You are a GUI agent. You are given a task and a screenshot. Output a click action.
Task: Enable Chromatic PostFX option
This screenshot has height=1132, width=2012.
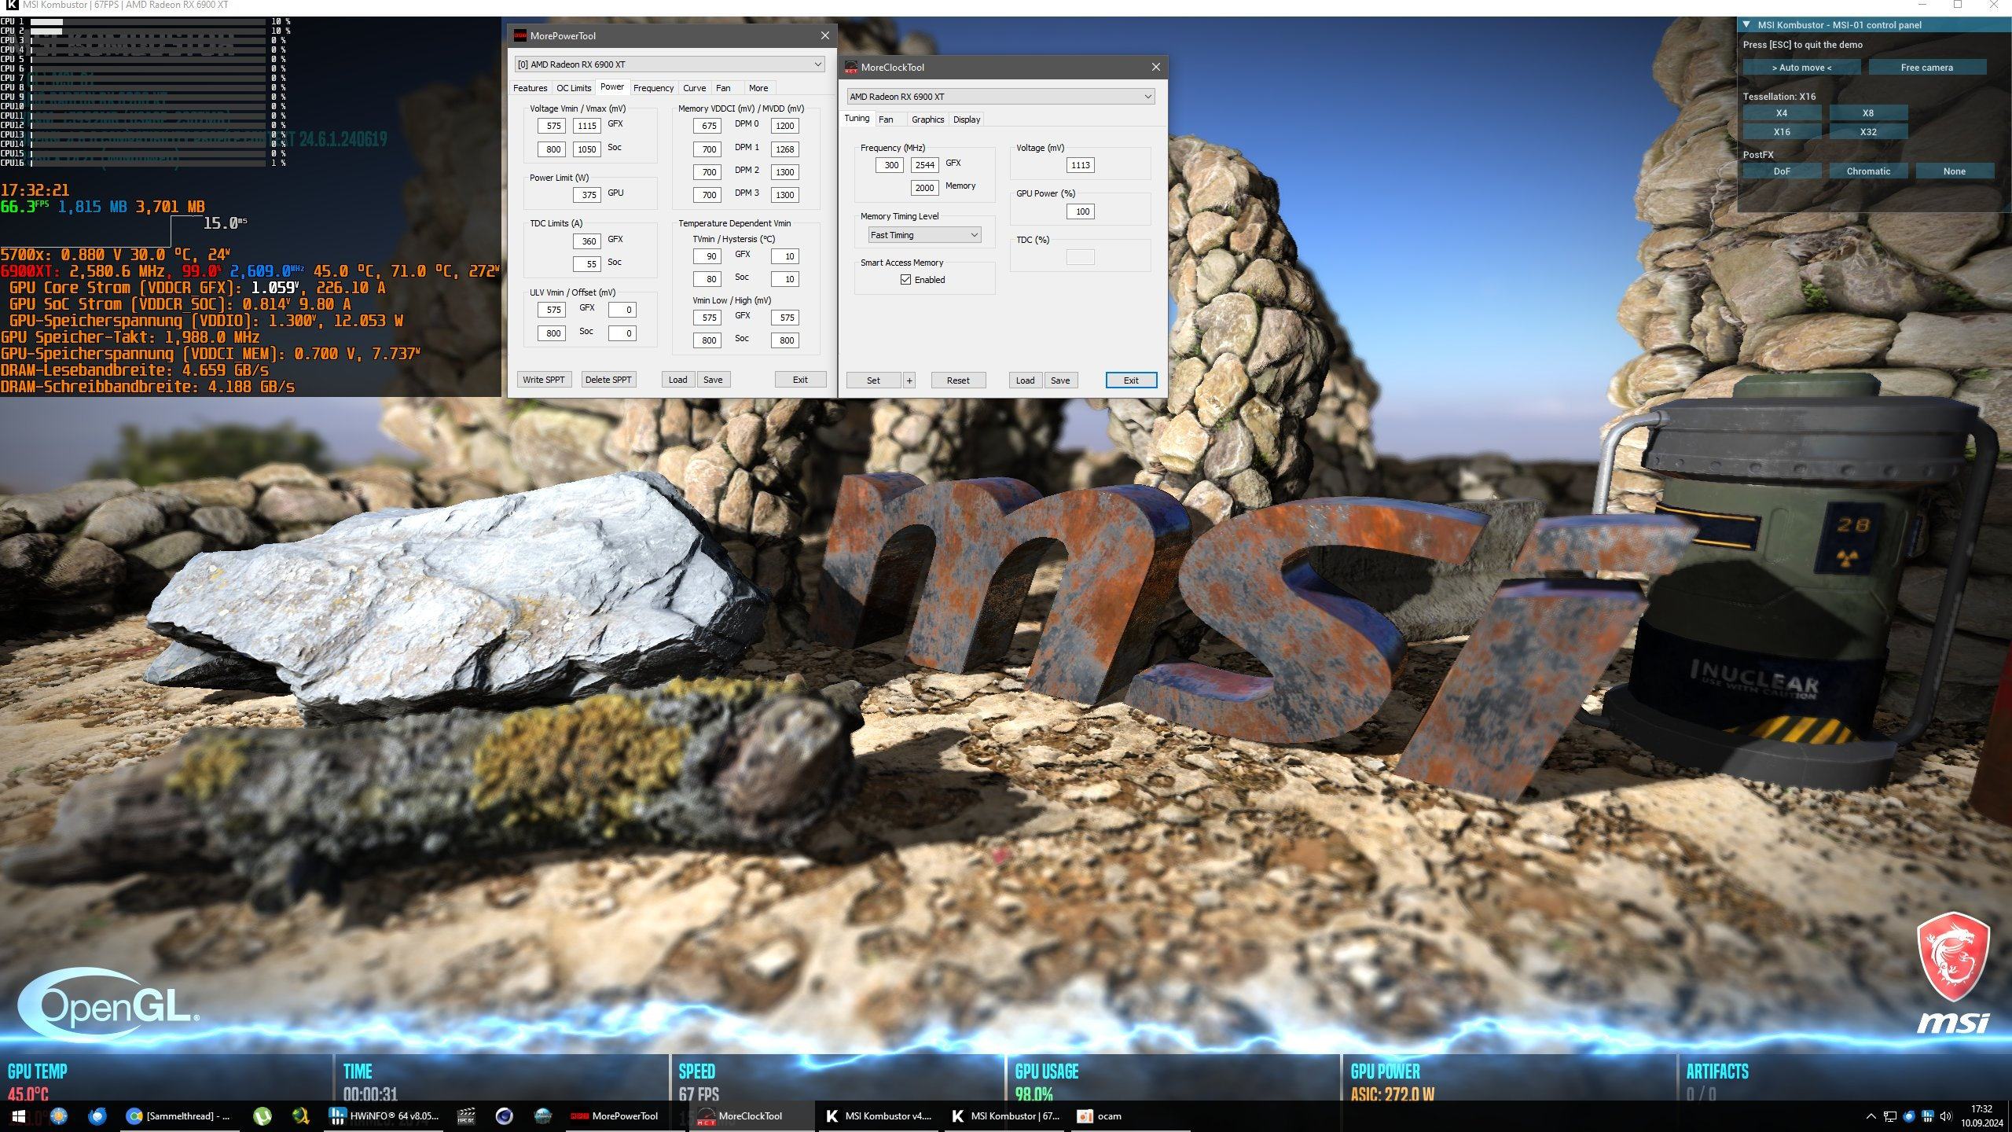coord(1867,171)
